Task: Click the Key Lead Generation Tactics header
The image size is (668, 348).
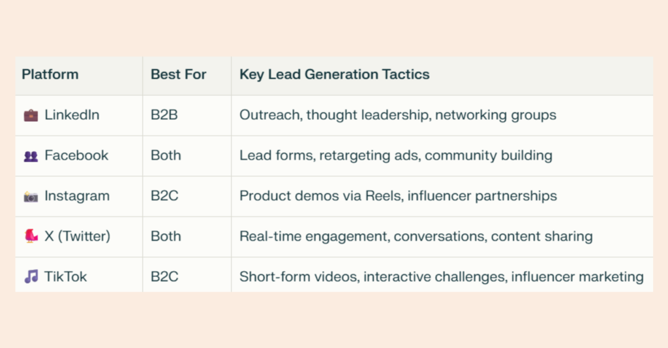Action: coord(334,74)
